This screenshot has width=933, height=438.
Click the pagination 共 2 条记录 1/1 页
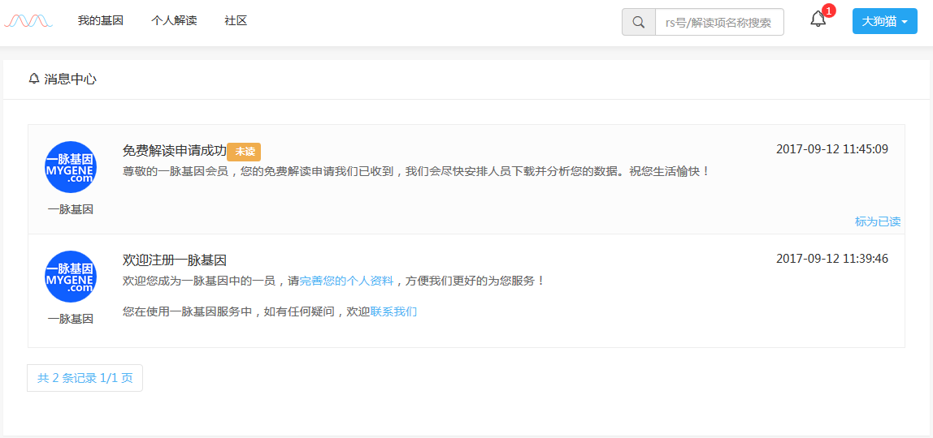[x=85, y=378]
